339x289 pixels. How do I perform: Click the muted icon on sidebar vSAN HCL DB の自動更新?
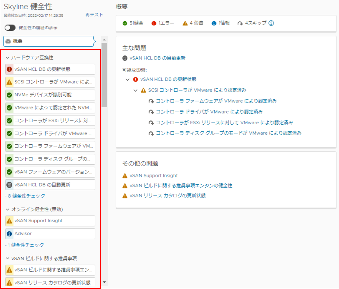point(9,185)
